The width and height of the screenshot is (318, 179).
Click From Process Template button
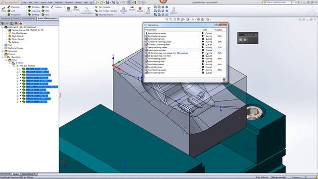click(x=106, y=11)
